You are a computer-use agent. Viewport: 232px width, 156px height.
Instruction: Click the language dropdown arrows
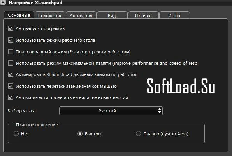pos(160,111)
